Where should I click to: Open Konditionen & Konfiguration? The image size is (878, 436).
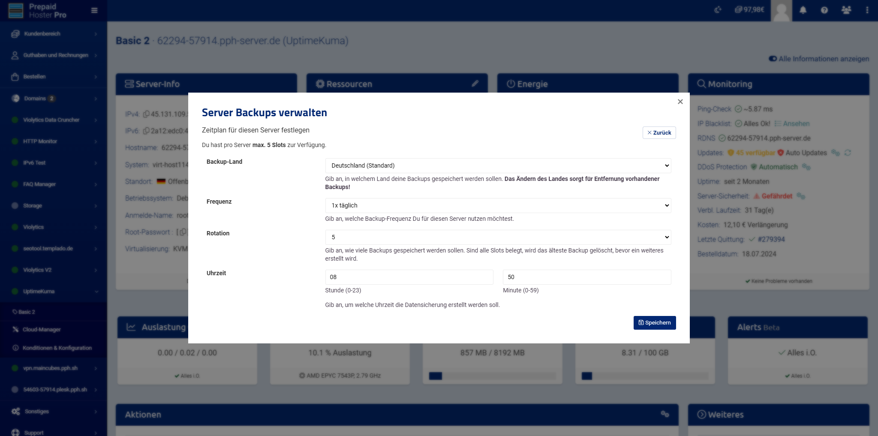click(54, 348)
